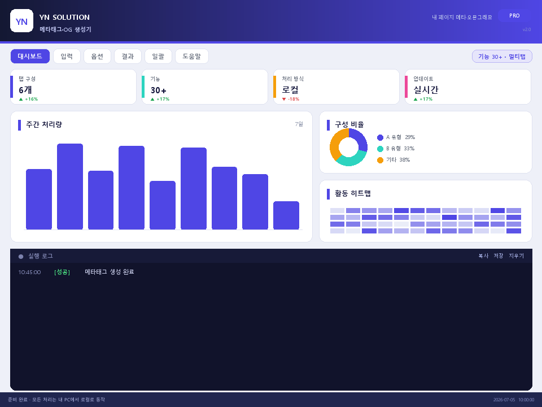Click the red down arrow under 로컬

(x=284, y=99)
